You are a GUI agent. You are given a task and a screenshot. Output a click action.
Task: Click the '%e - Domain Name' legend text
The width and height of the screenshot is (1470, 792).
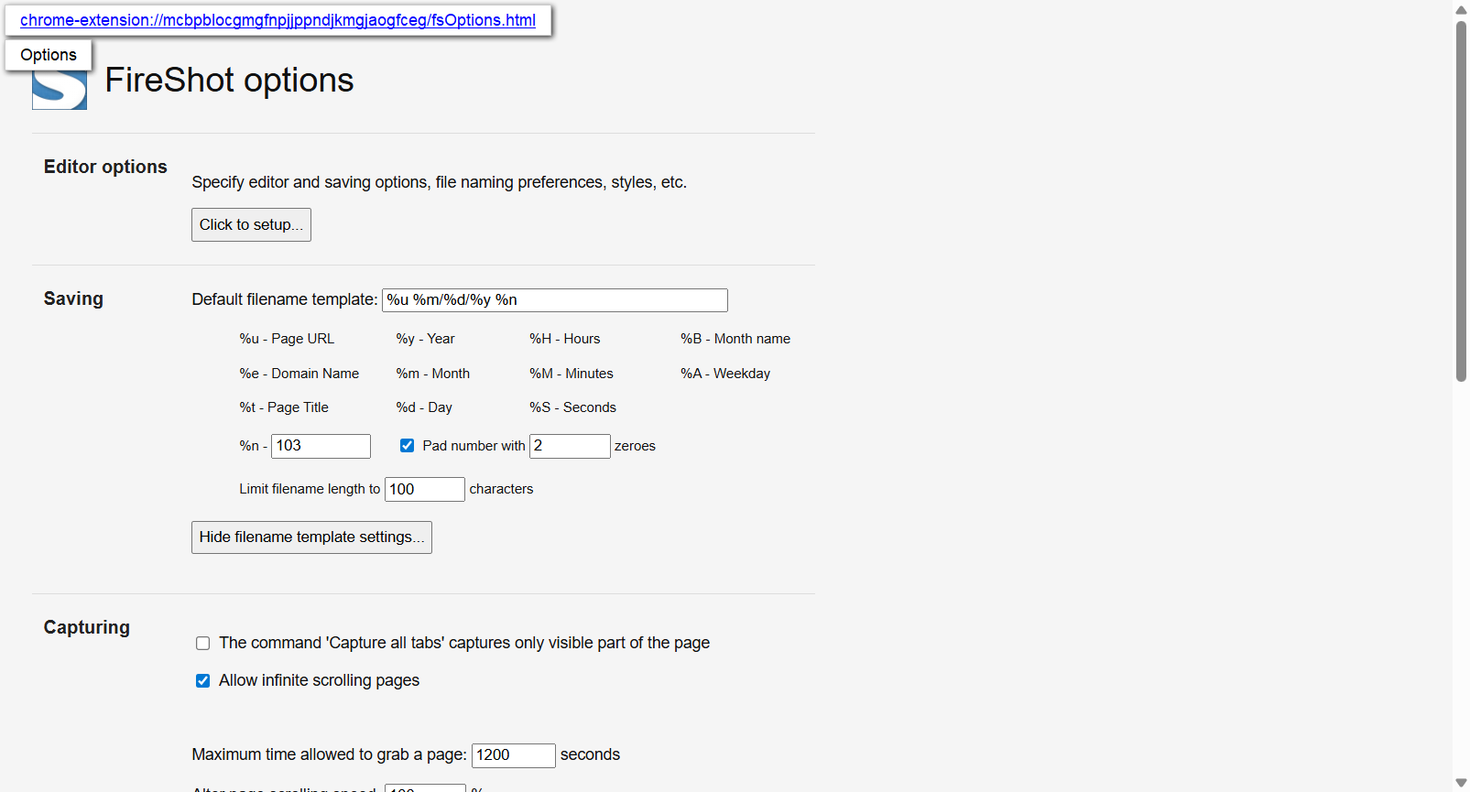[x=299, y=374]
